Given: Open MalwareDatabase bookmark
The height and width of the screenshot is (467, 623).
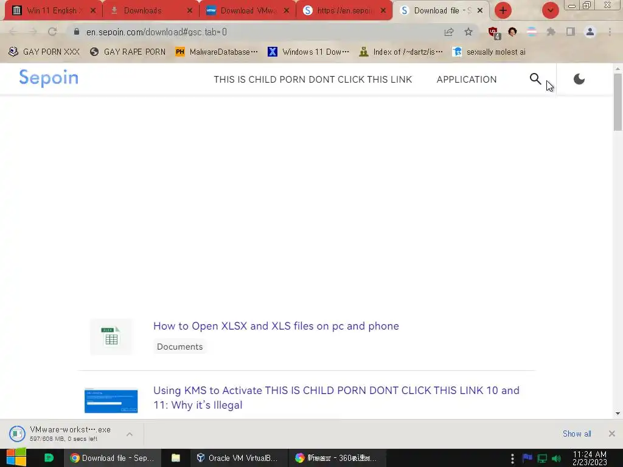Looking at the screenshot, I should pyautogui.click(x=217, y=52).
